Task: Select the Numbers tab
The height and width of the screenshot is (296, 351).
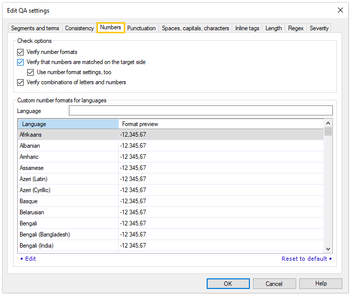Action: [111, 28]
